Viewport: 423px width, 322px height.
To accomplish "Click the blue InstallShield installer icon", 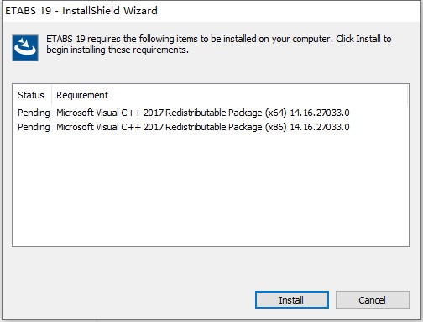I will tap(25, 48).
